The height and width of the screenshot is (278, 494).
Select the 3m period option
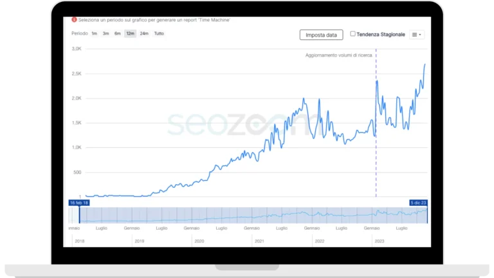(106, 33)
